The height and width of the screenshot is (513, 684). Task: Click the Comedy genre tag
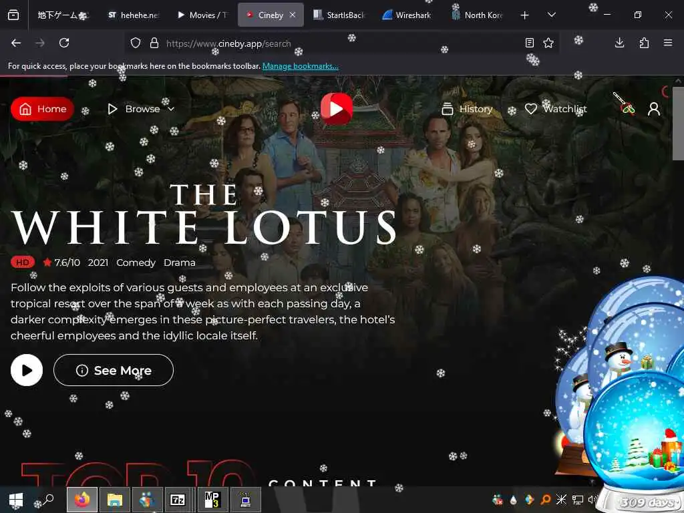click(x=136, y=262)
